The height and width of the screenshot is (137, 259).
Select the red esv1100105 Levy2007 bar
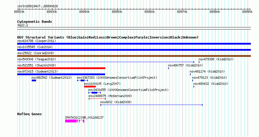point(90,87)
